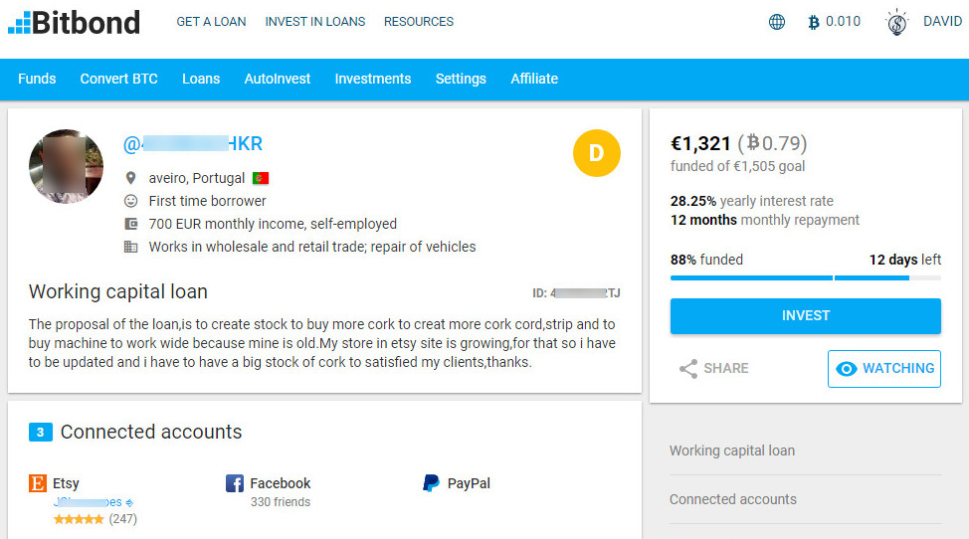Click '700 EUR monthly income, self-employed' text
969x539 pixels.
point(273,224)
